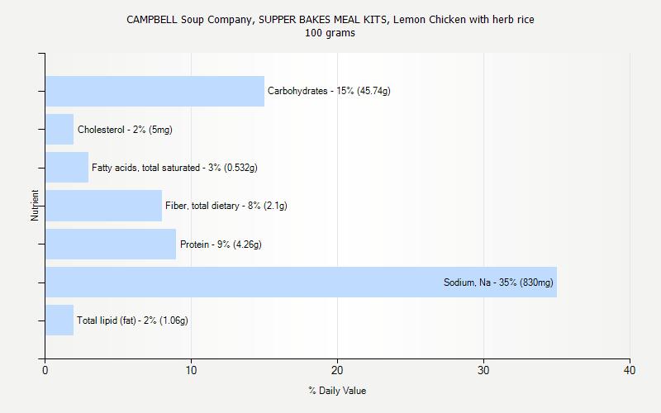Select the 'Fiber, total dietary - 8%' label
661x413 pixels.
(226, 206)
